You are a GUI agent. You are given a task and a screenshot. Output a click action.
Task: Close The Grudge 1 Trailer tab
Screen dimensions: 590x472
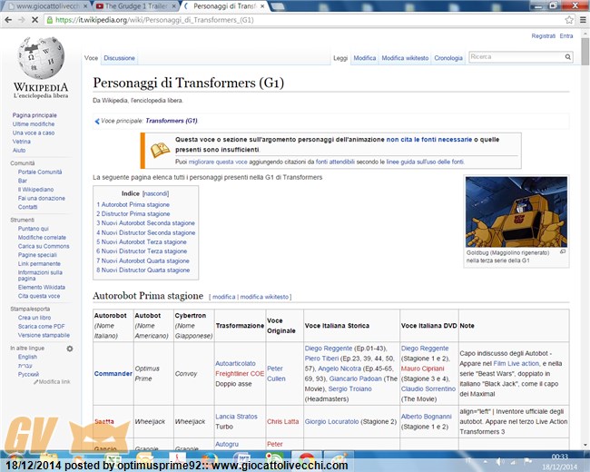(174, 6)
